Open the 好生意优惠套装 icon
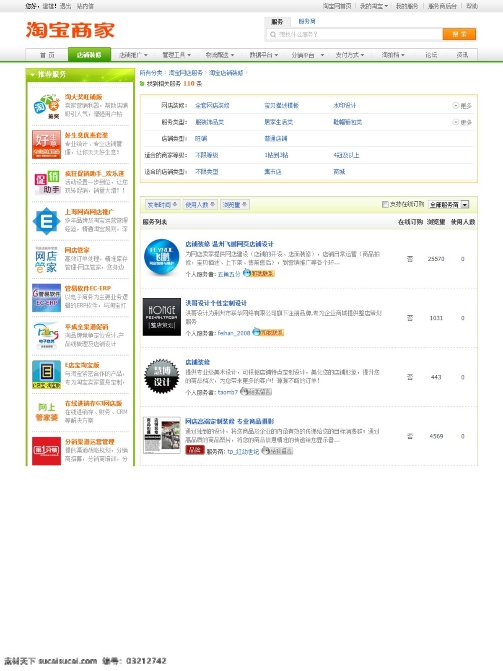Viewport: 503px width, 671px height. (47, 144)
